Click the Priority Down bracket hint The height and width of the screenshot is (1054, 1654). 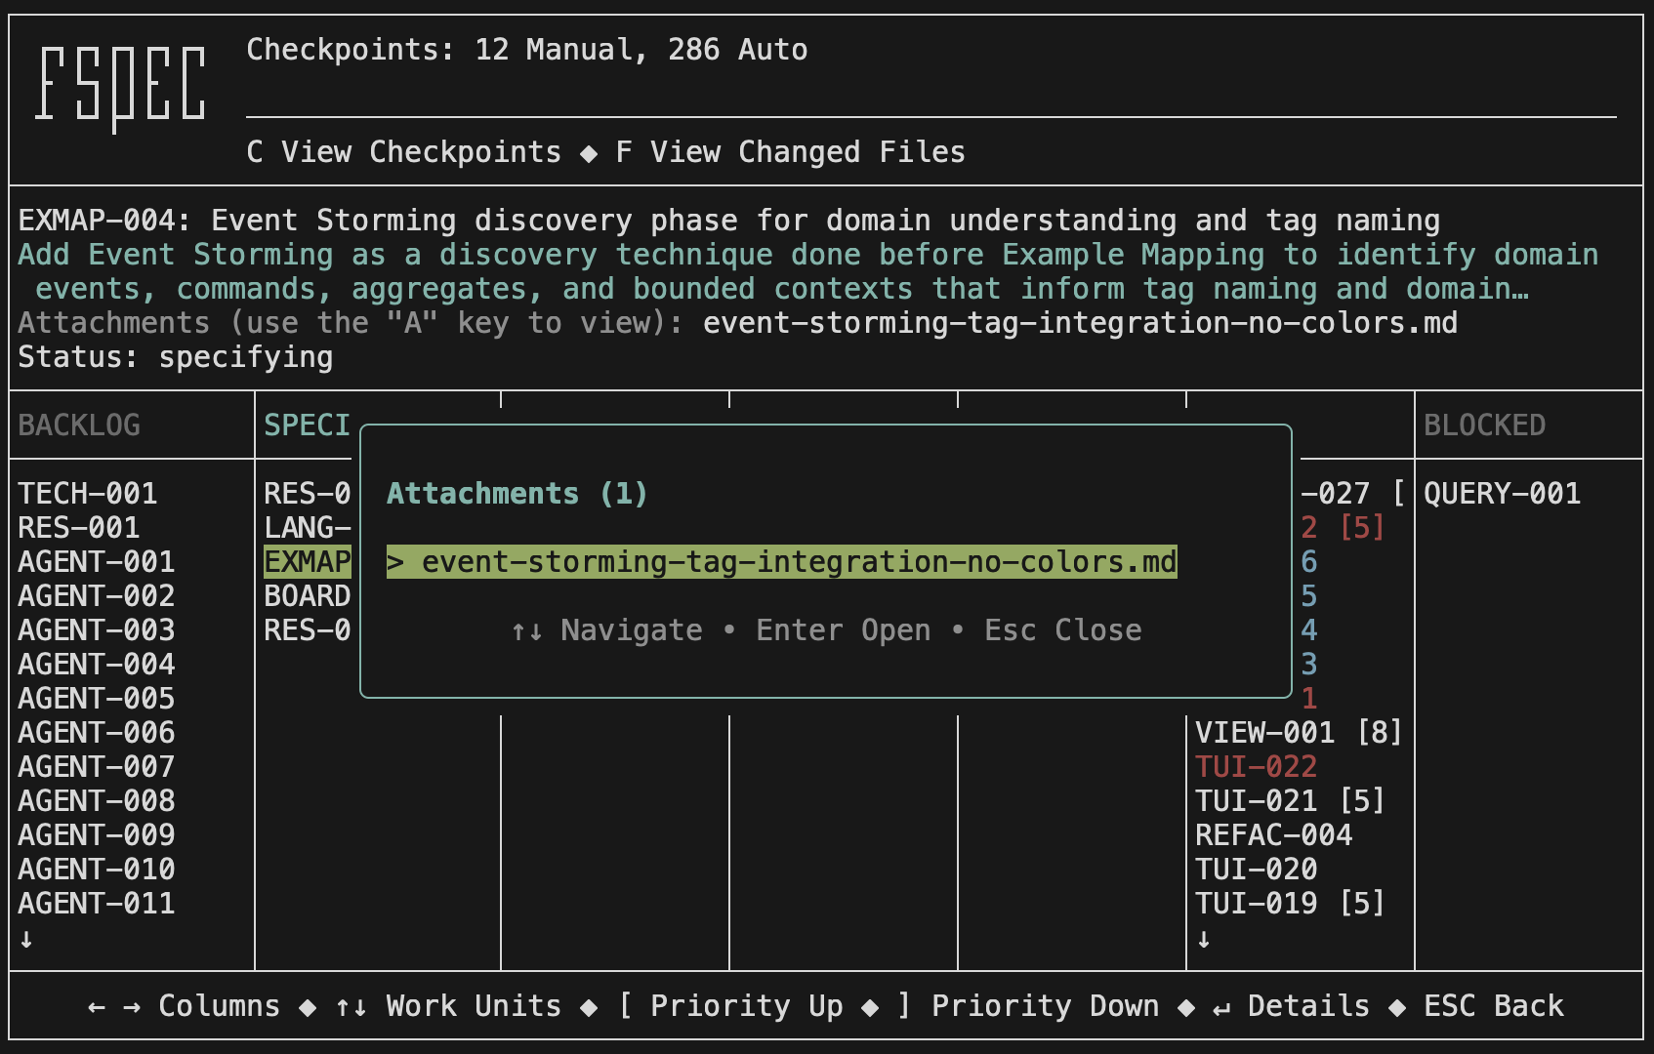[1028, 1006]
